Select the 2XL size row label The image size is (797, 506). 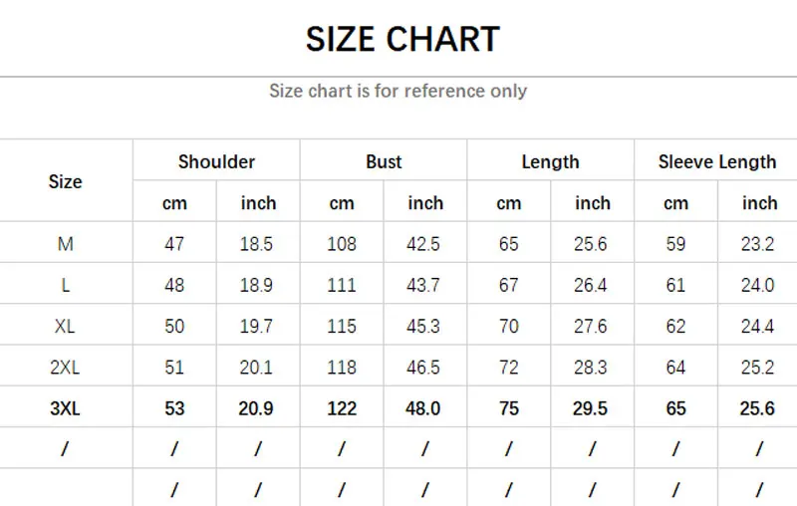pos(65,368)
